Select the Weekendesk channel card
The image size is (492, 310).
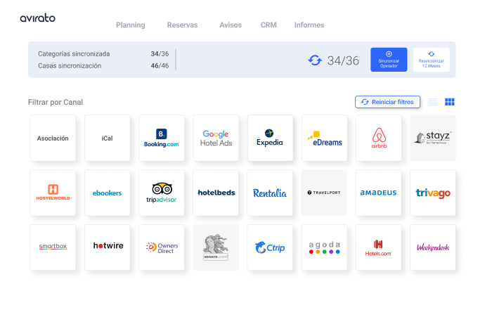click(433, 247)
